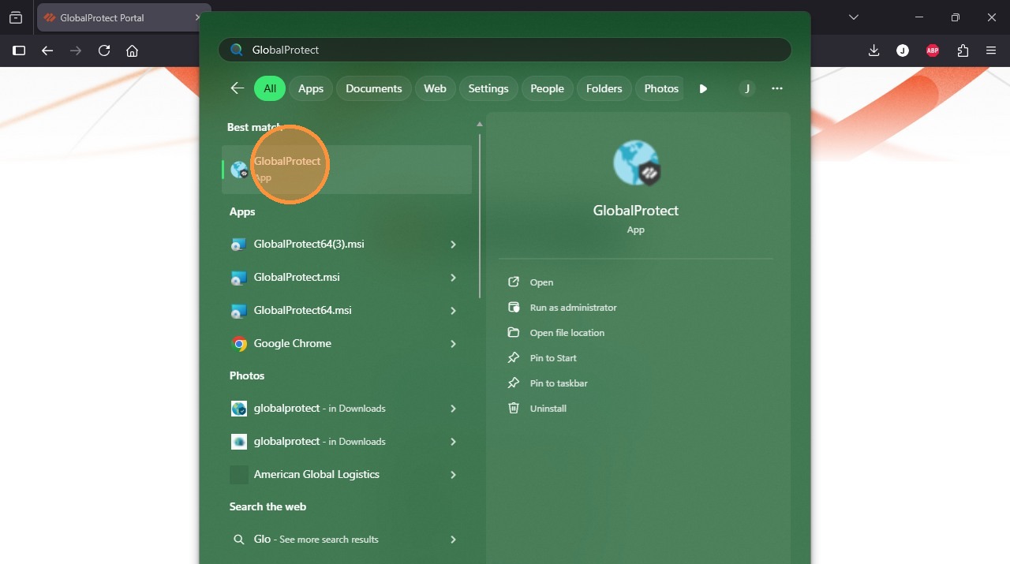Open the browser tab list dropdown arrow

[x=853, y=17]
